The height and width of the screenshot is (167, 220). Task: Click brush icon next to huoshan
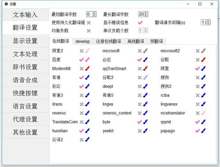pyautogui.click(x=87, y=131)
